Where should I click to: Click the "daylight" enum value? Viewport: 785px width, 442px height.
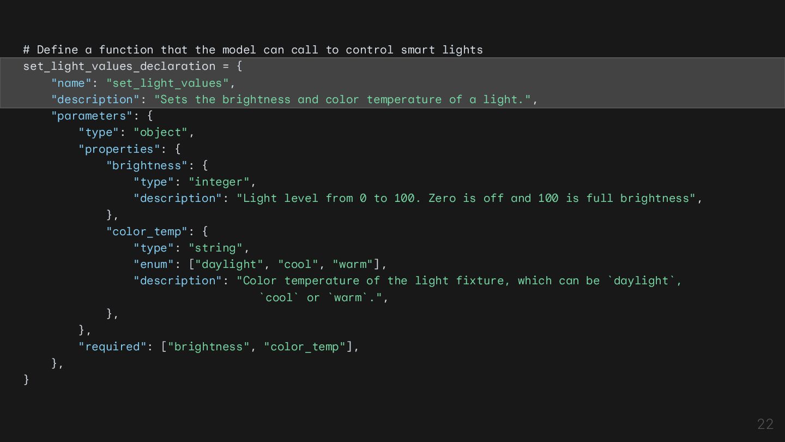tap(230, 264)
